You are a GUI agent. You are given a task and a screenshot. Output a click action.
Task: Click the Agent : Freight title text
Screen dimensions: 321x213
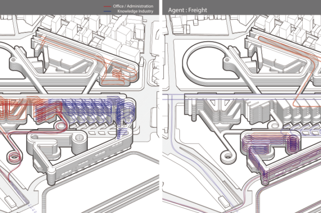tap(188, 9)
